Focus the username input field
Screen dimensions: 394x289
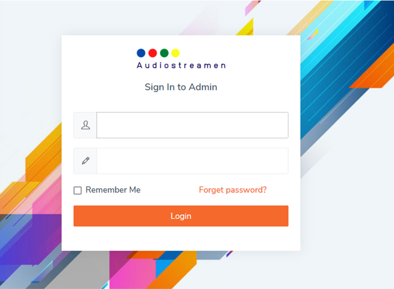[x=192, y=125]
